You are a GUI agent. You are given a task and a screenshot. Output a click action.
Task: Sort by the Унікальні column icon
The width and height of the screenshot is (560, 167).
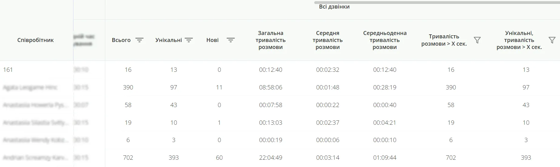point(189,40)
